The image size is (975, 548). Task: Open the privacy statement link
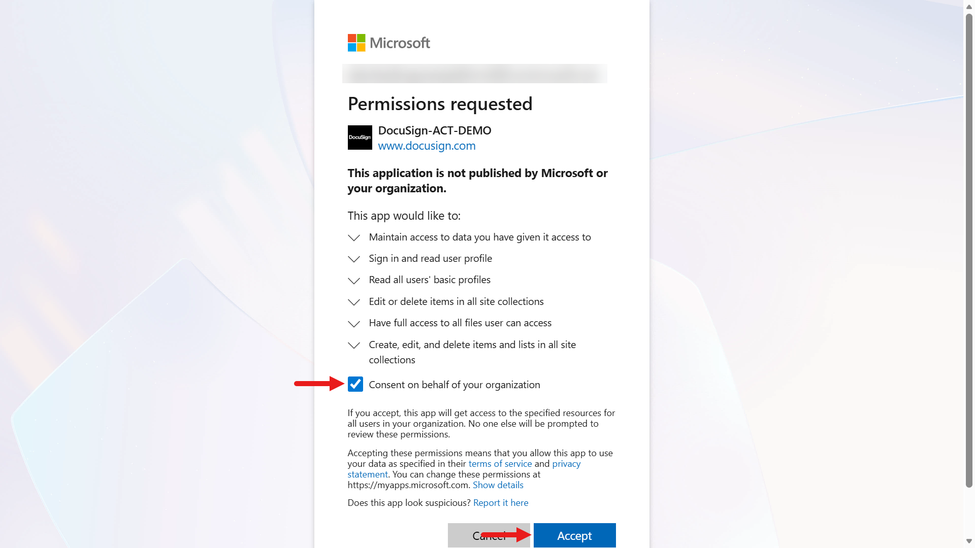[x=566, y=463]
